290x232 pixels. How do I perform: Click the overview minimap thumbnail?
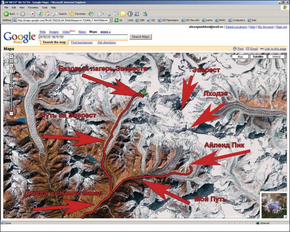[274, 206]
